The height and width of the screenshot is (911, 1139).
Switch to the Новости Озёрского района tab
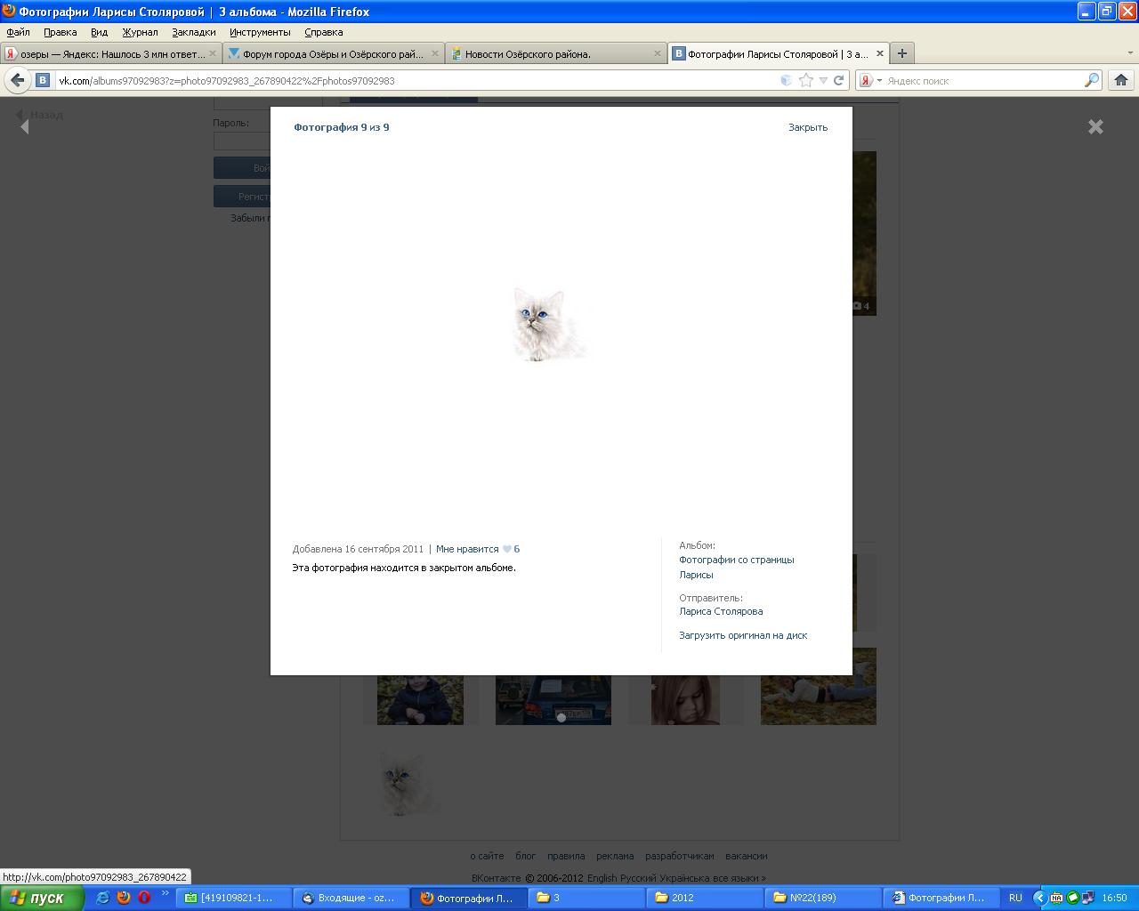(x=556, y=53)
